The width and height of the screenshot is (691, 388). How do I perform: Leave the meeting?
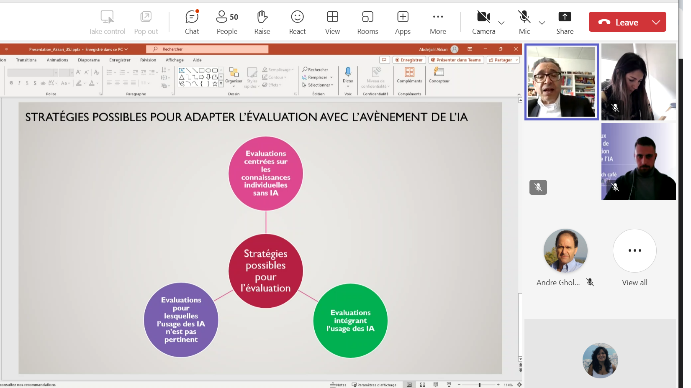click(x=617, y=22)
